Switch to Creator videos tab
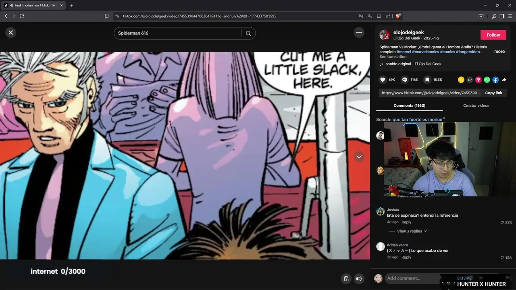 point(476,106)
